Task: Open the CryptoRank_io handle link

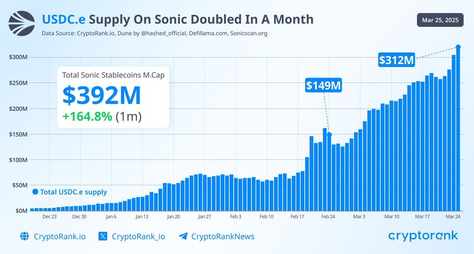Action: pyautogui.click(x=138, y=237)
